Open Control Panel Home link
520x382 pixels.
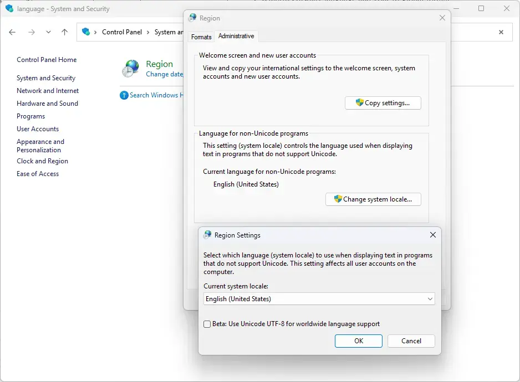(x=47, y=60)
